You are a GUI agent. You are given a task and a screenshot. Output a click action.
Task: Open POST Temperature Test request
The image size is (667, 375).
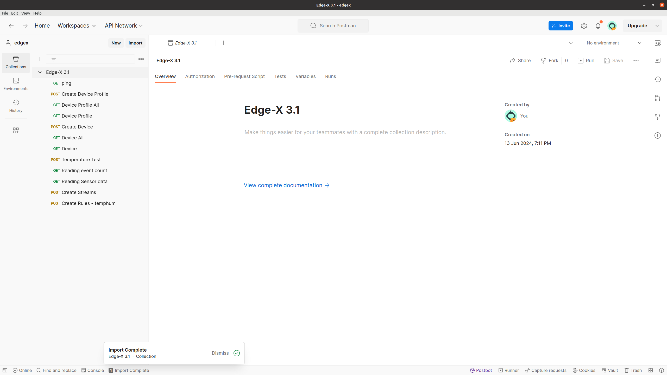point(90,160)
